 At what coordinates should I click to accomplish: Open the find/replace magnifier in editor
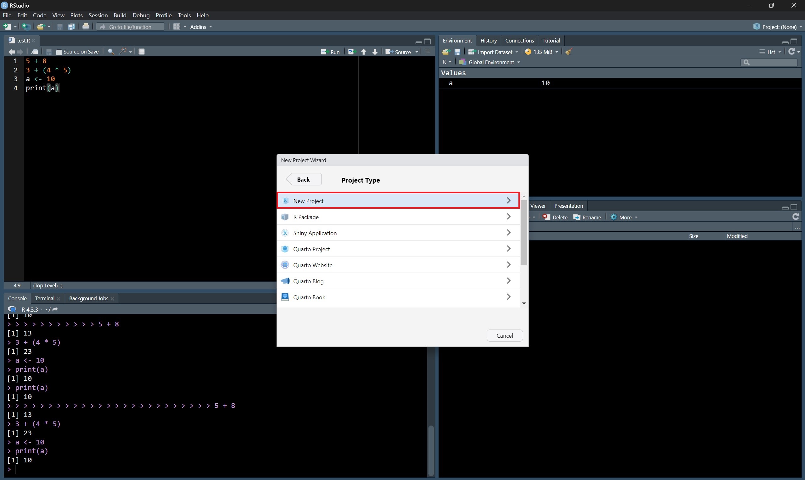[111, 52]
